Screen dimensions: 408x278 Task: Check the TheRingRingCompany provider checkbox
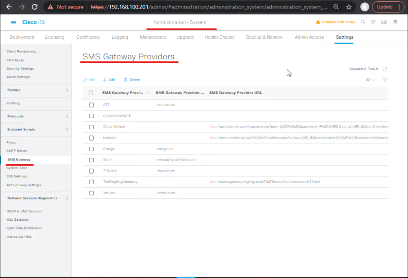tap(91, 182)
